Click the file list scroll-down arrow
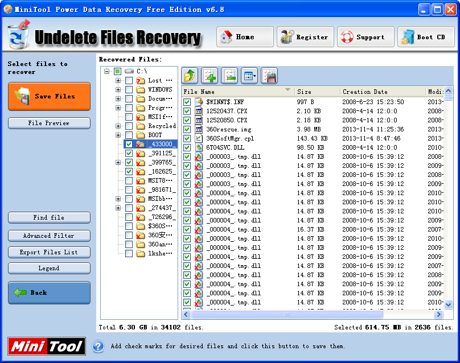460x363 pixels. click(448, 304)
